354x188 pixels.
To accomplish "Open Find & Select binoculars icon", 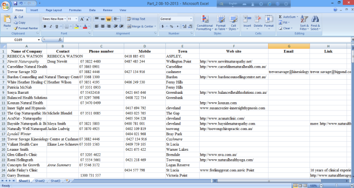I will 315,23.
